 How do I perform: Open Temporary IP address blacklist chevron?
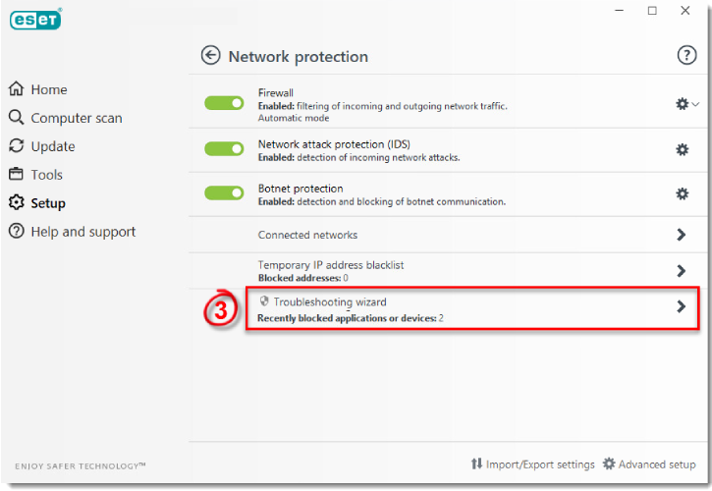[681, 271]
